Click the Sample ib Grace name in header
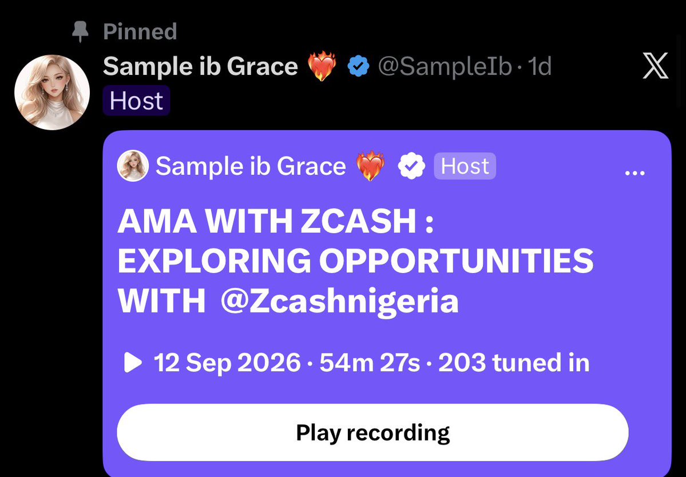Image resolution: width=686 pixels, height=477 pixels. click(x=200, y=66)
